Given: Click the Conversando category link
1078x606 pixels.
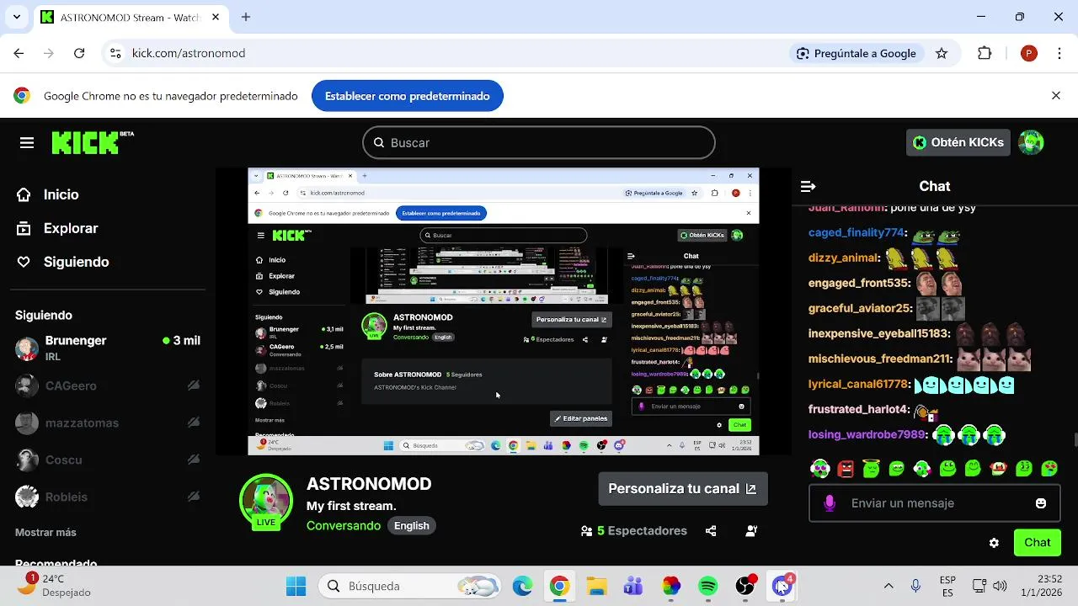Looking at the screenshot, I should point(344,526).
